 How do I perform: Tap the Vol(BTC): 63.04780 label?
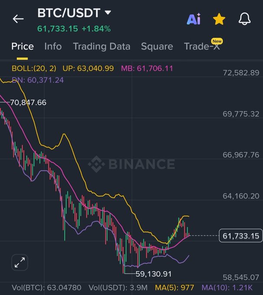point(46,288)
